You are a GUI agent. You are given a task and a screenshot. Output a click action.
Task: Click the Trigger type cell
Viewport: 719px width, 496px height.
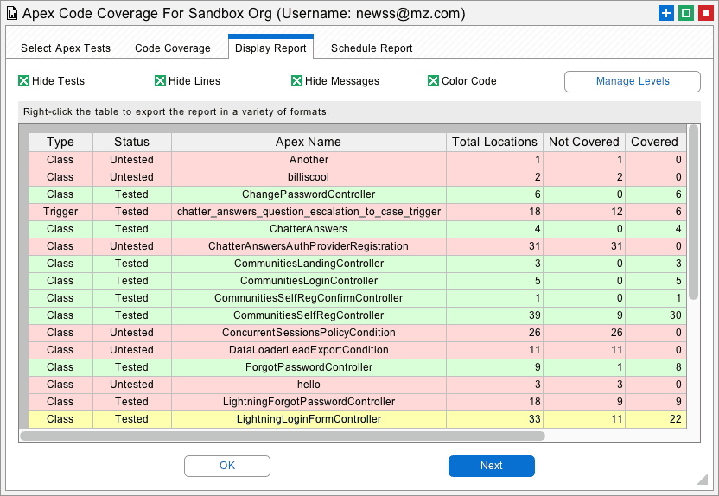click(60, 212)
